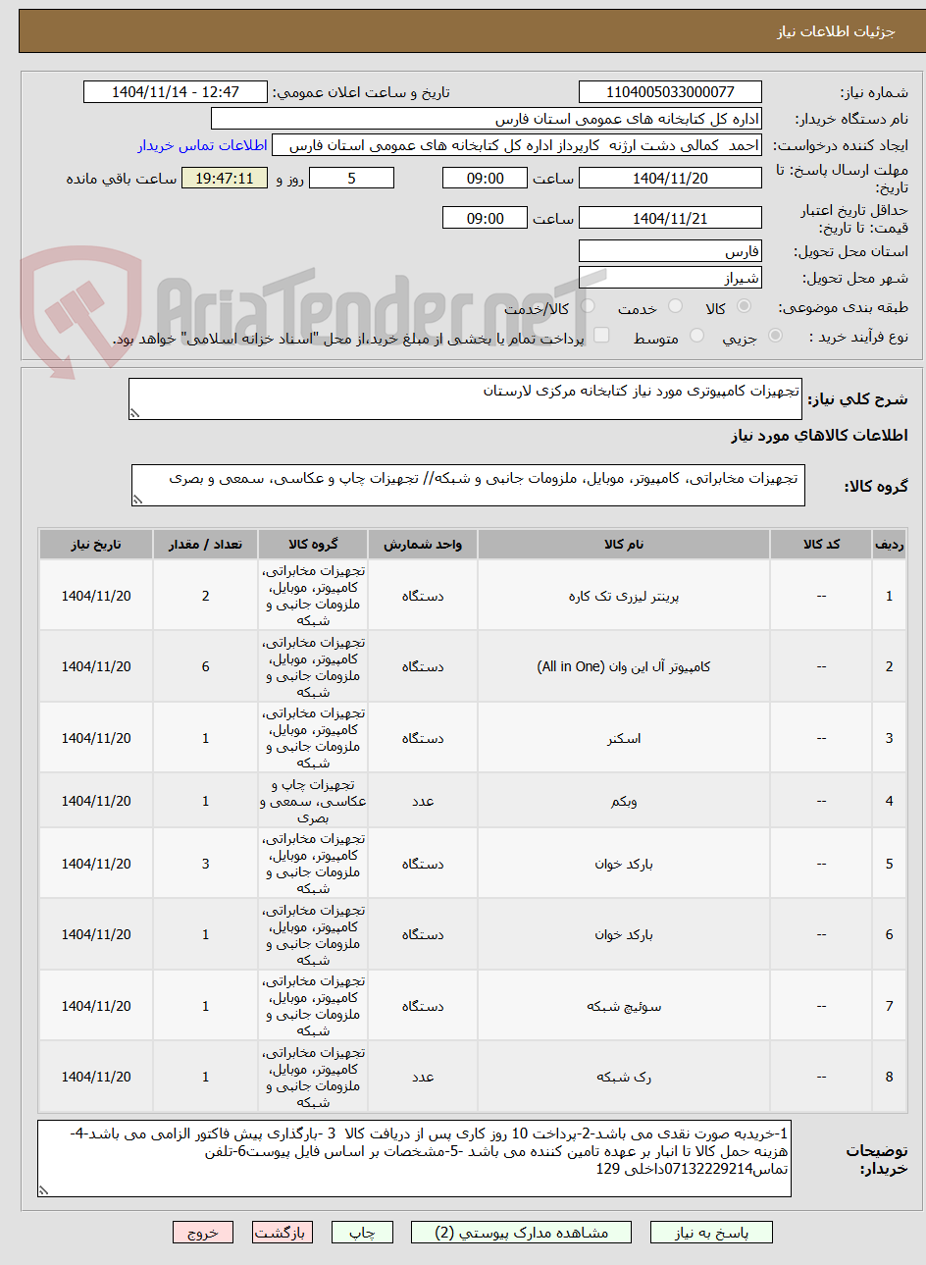Open اطلاعات تماس خریدار link
Screen dimensions: 926x1265
(202, 145)
